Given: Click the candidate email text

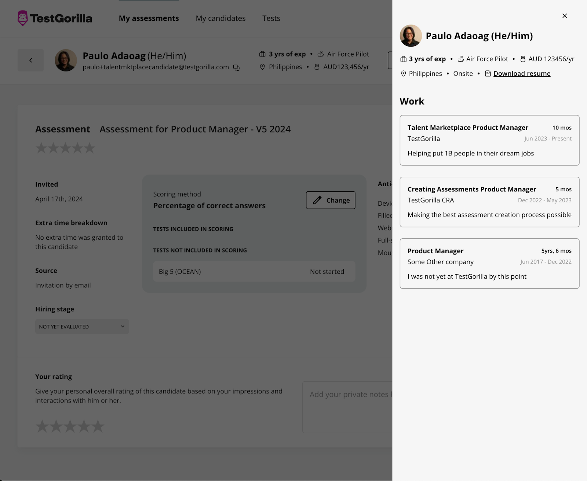Looking at the screenshot, I should pos(156,67).
